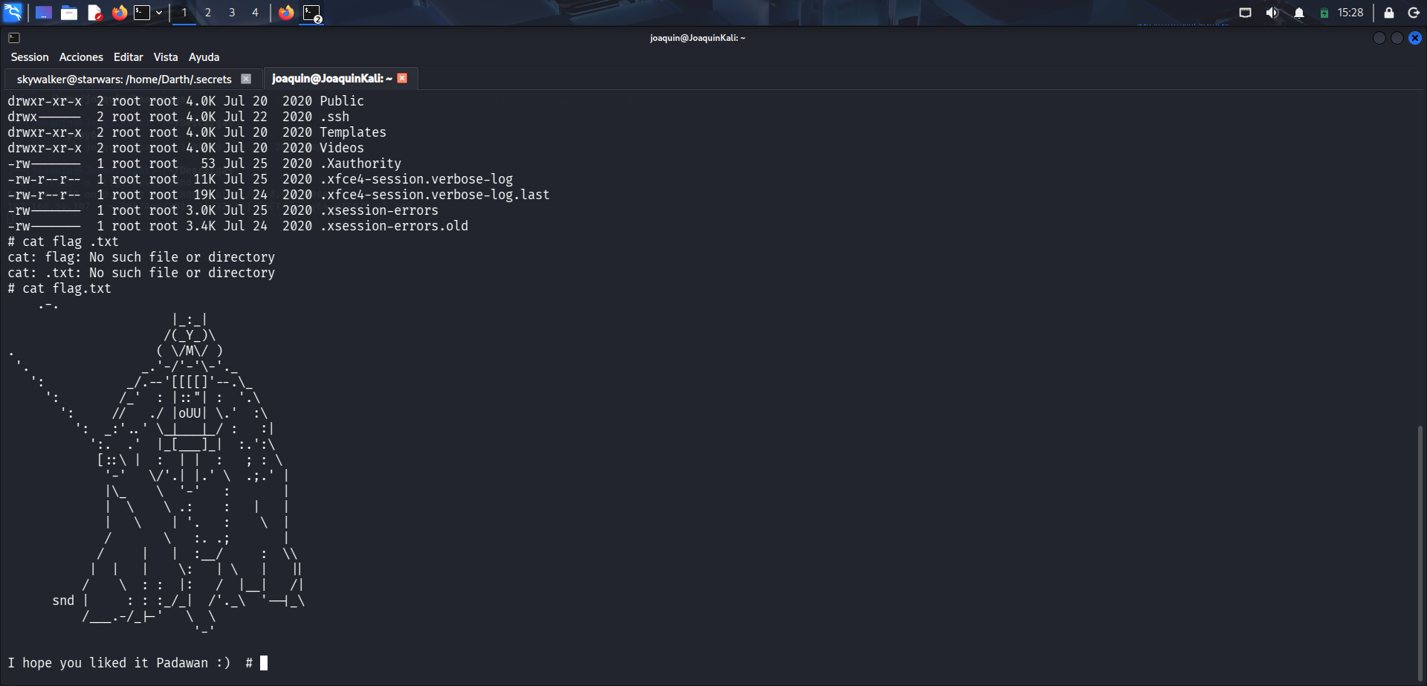Image resolution: width=1427 pixels, height=686 pixels.
Task: Open the Session menu
Action: (30, 57)
